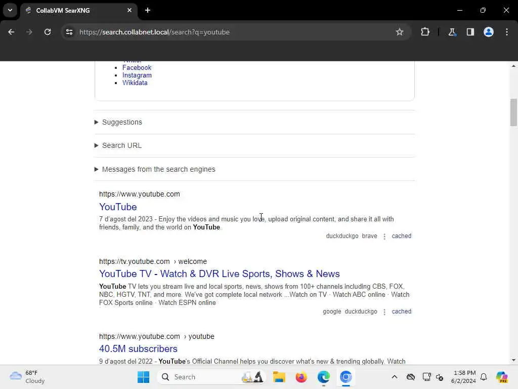Open the 40.5M subscribers result
Viewport: 518px width, 389px height.
[x=138, y=348]
